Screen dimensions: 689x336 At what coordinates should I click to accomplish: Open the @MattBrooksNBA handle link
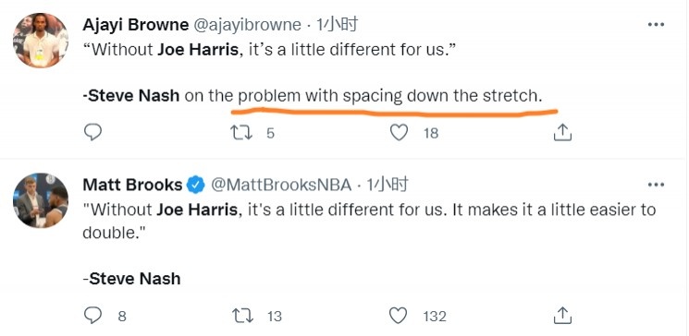[x=281, y=186]
